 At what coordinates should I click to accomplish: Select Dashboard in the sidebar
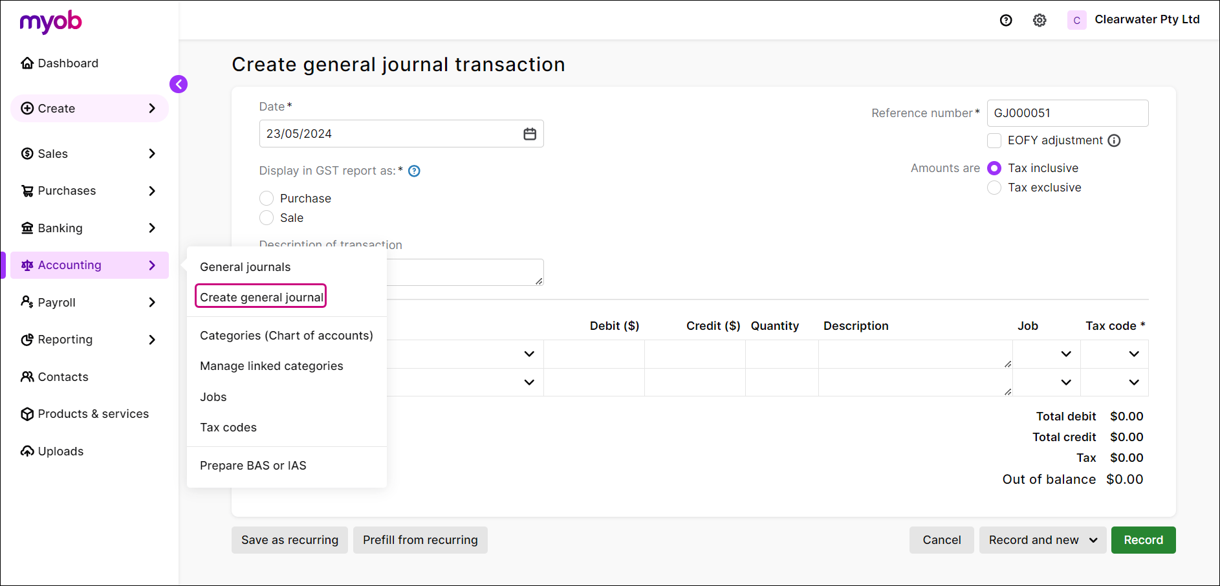tap(67, 63)
